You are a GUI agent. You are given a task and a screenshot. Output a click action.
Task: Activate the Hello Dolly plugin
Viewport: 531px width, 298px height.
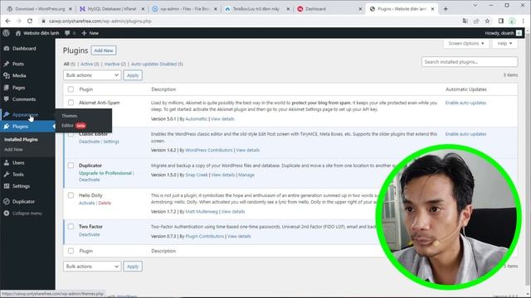point(86,203)
